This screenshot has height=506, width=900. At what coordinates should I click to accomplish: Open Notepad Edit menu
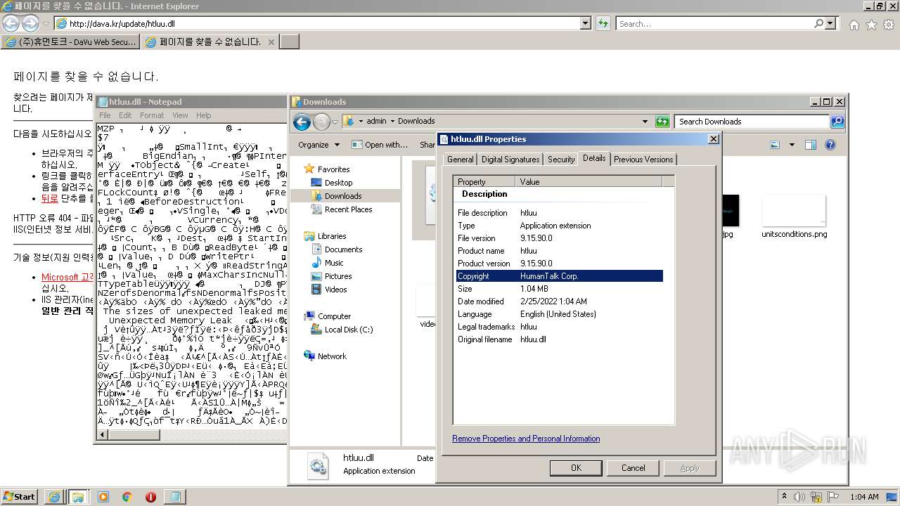coord(125,115)
